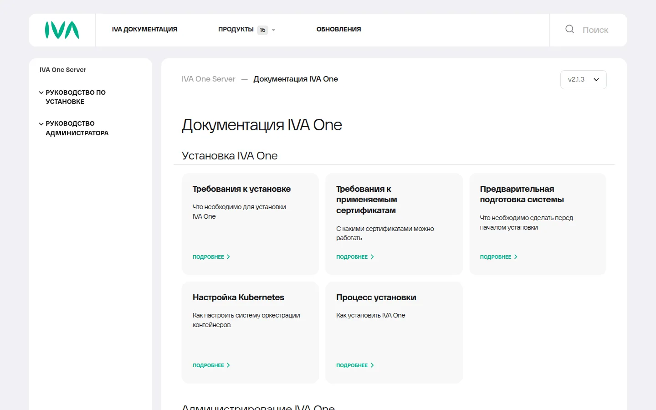Expand chevron for Руководство по установке
Screen dimensions: 656x410
[41, 92]
